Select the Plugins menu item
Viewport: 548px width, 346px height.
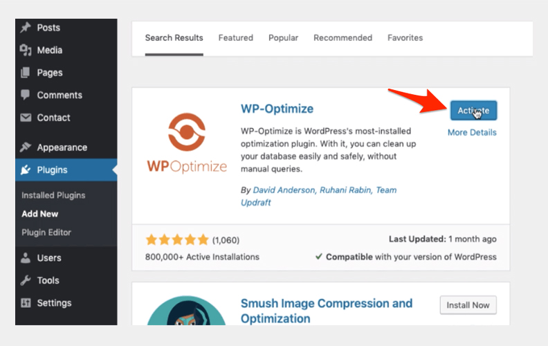[66, 170]
